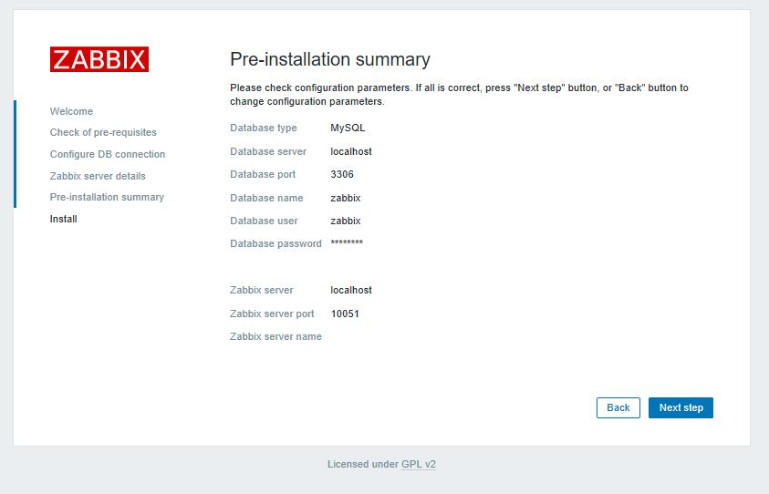The height and width of the screenshot is (494, 769).
Task: Click the Database type label
Action: point(264,128)
